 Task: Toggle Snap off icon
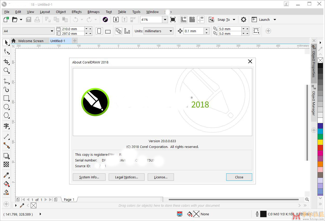tap(211, 19)
